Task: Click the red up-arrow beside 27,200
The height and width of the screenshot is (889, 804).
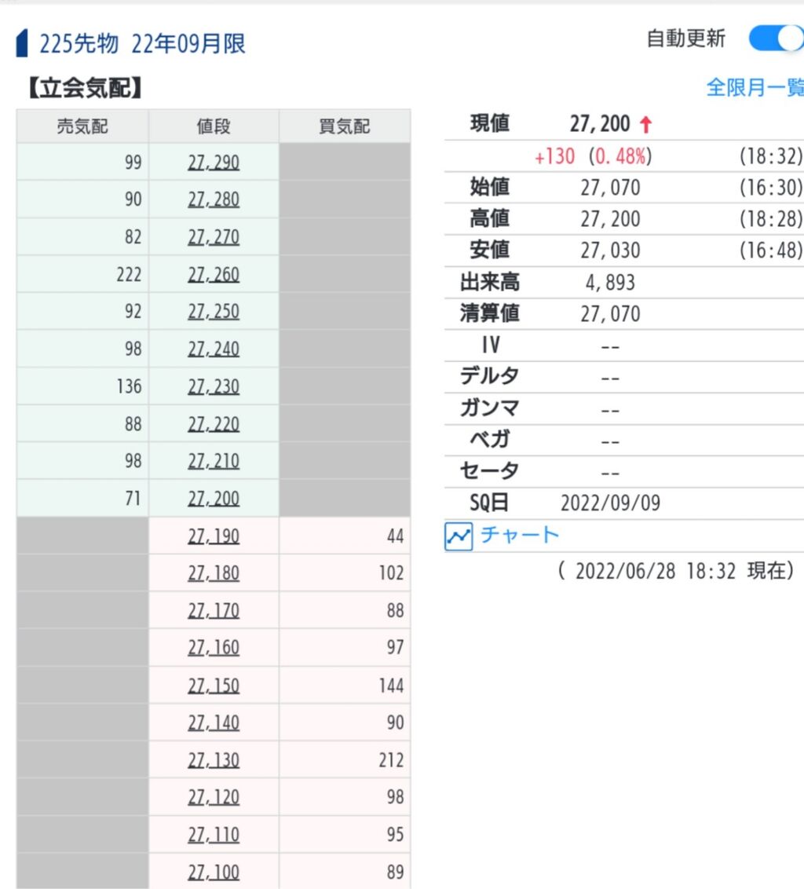Action: click(646, 124)
